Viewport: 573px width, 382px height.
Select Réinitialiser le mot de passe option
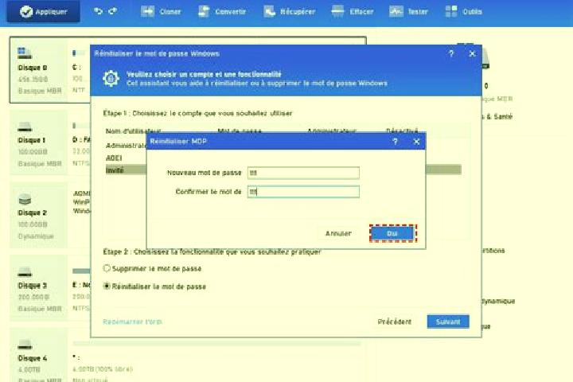click(154, 286)
